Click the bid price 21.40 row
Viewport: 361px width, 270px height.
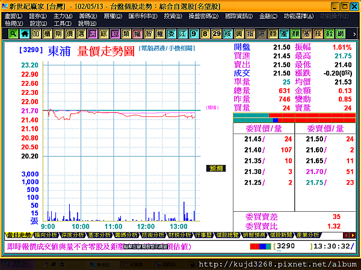[264, 150]
